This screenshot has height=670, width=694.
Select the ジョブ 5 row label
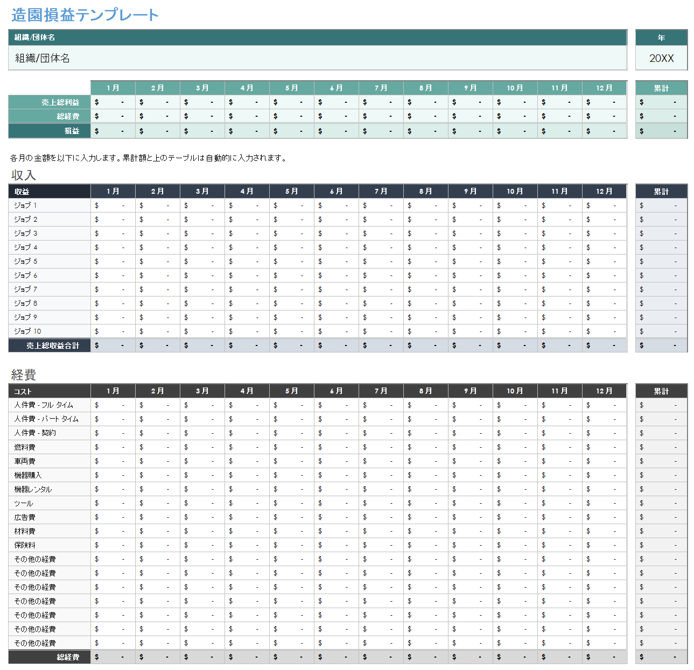[x=50, y=262]
